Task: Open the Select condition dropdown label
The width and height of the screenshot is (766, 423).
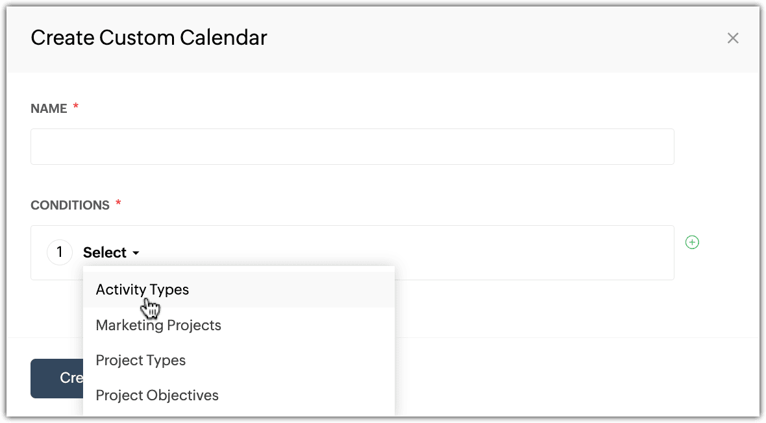Action: (105, 252)
